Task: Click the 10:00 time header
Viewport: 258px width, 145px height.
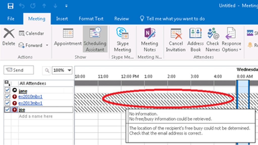Action: click(x=80, y=76)
